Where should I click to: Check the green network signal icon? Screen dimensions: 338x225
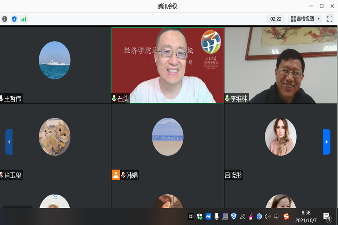(24, 19)
